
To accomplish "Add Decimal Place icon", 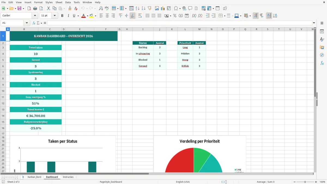I will [x=194, y=16].
